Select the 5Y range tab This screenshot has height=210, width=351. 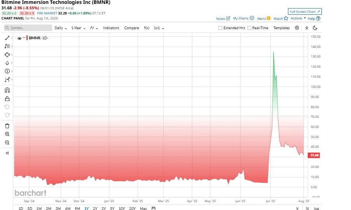tap(112, 208)
